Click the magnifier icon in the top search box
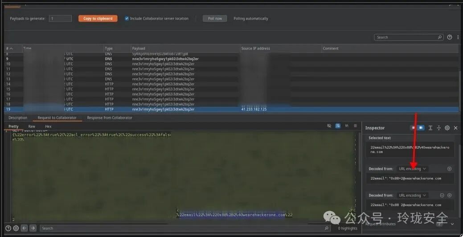463x237 pixels. coord(439,37)
